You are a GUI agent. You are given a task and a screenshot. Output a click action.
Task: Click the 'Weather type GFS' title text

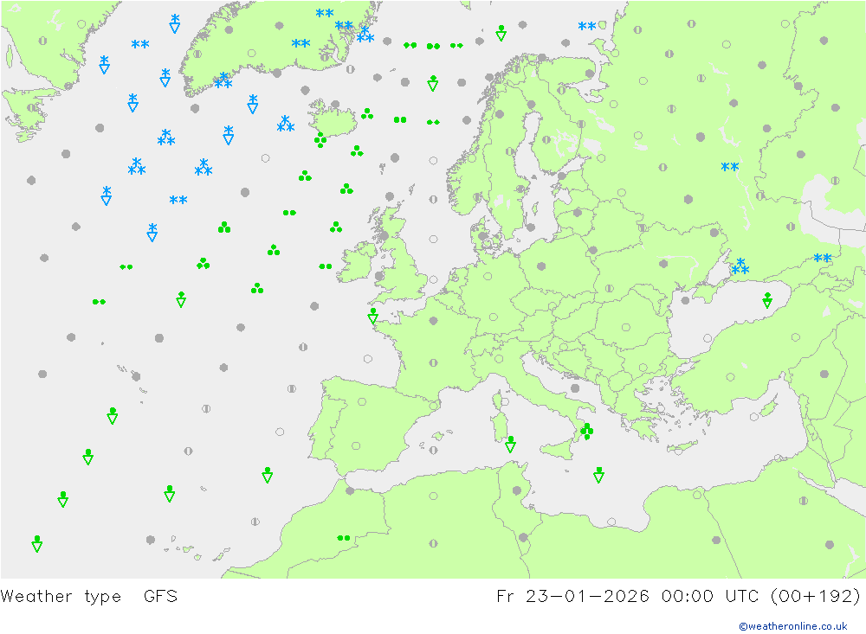[x=89, y=597]
